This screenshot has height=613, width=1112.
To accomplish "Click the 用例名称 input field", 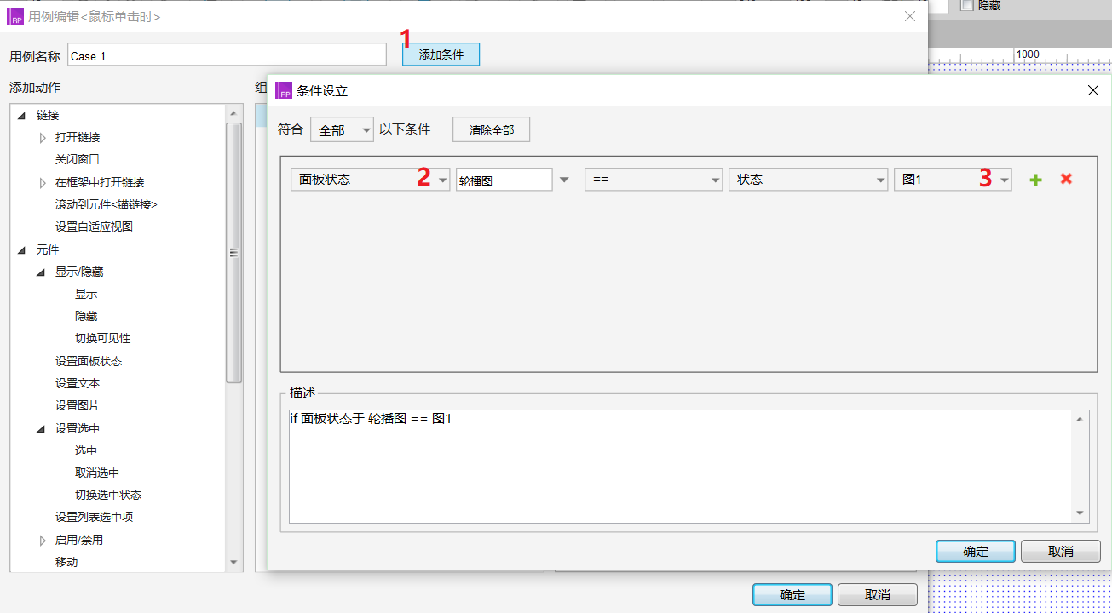I will 227,55.
